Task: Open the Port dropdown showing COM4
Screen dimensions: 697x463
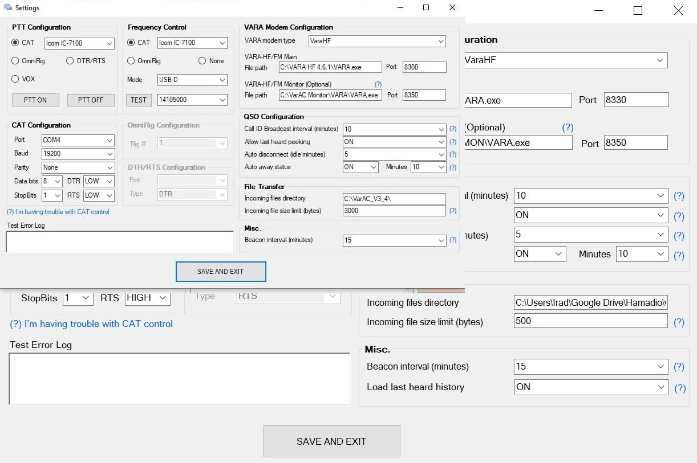Action: [x=78, y=140]
